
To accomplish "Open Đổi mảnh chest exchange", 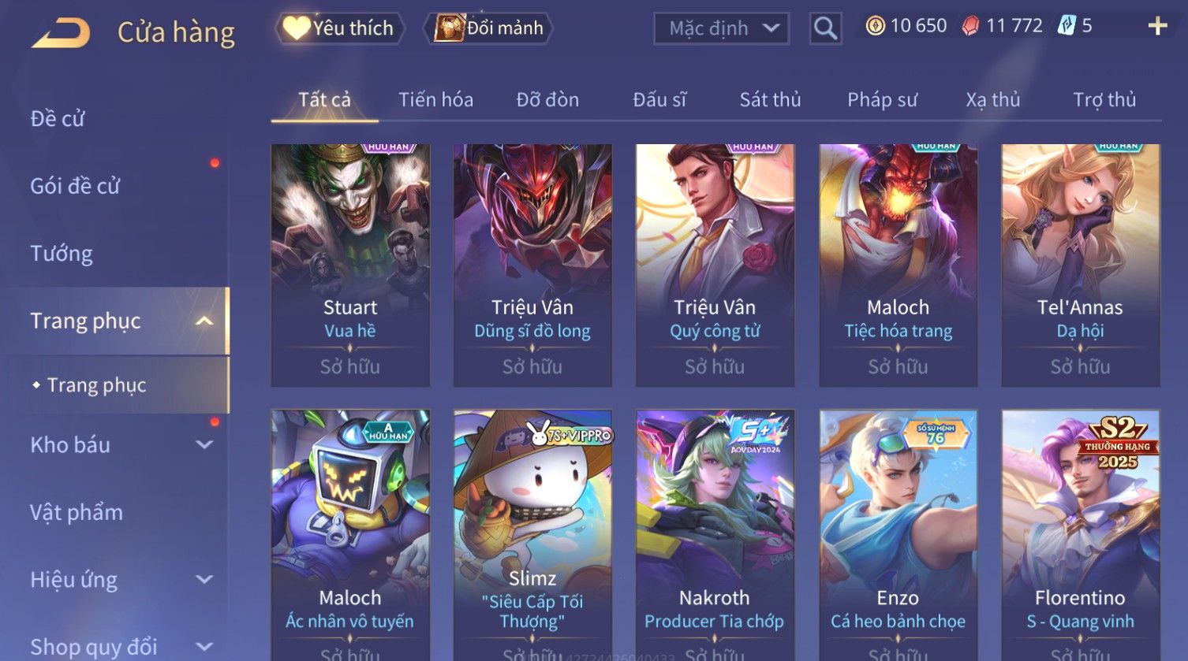I will pos(489,28).
